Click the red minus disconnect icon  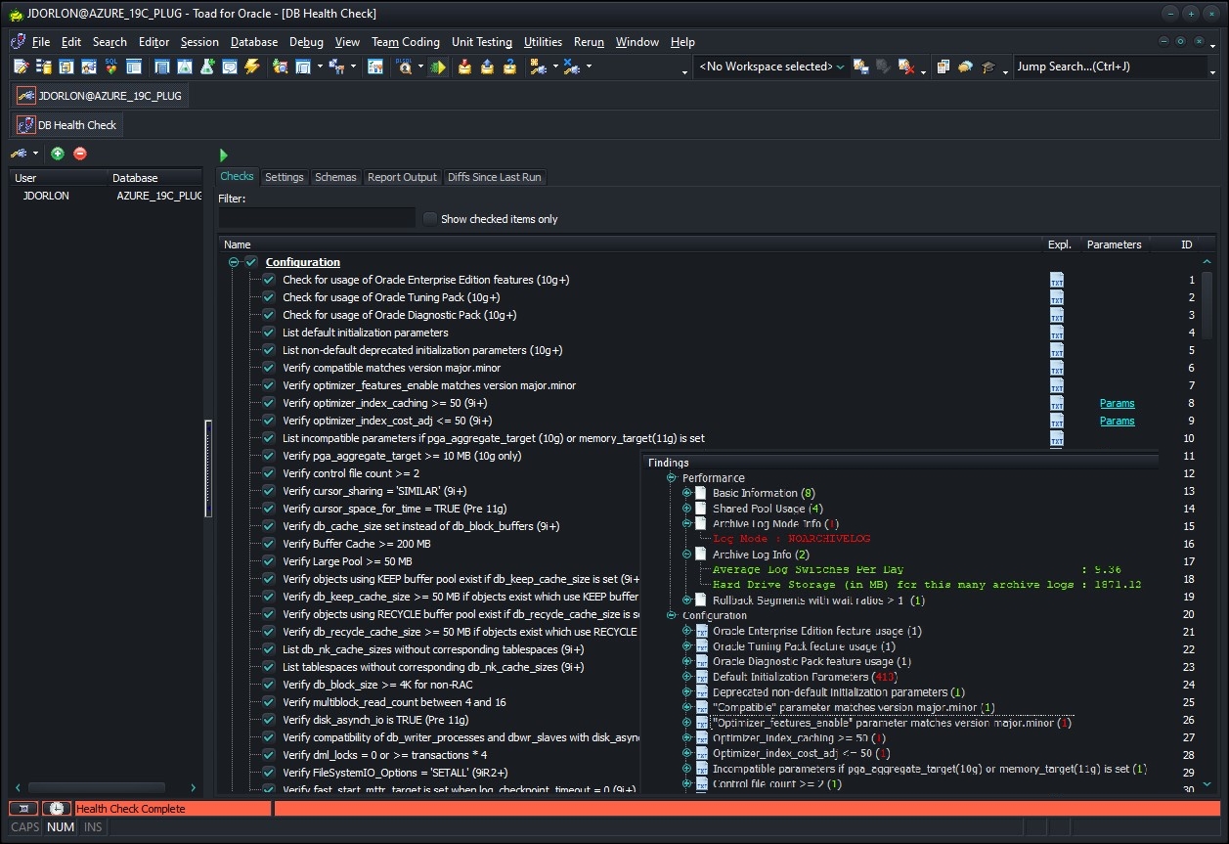[80, 154]
